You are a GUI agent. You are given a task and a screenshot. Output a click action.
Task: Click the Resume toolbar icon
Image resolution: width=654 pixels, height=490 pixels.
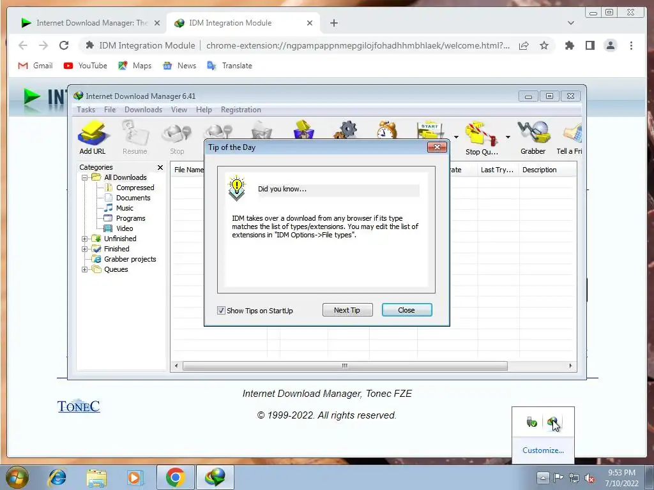pyautogui.click(x=135, y=138)
